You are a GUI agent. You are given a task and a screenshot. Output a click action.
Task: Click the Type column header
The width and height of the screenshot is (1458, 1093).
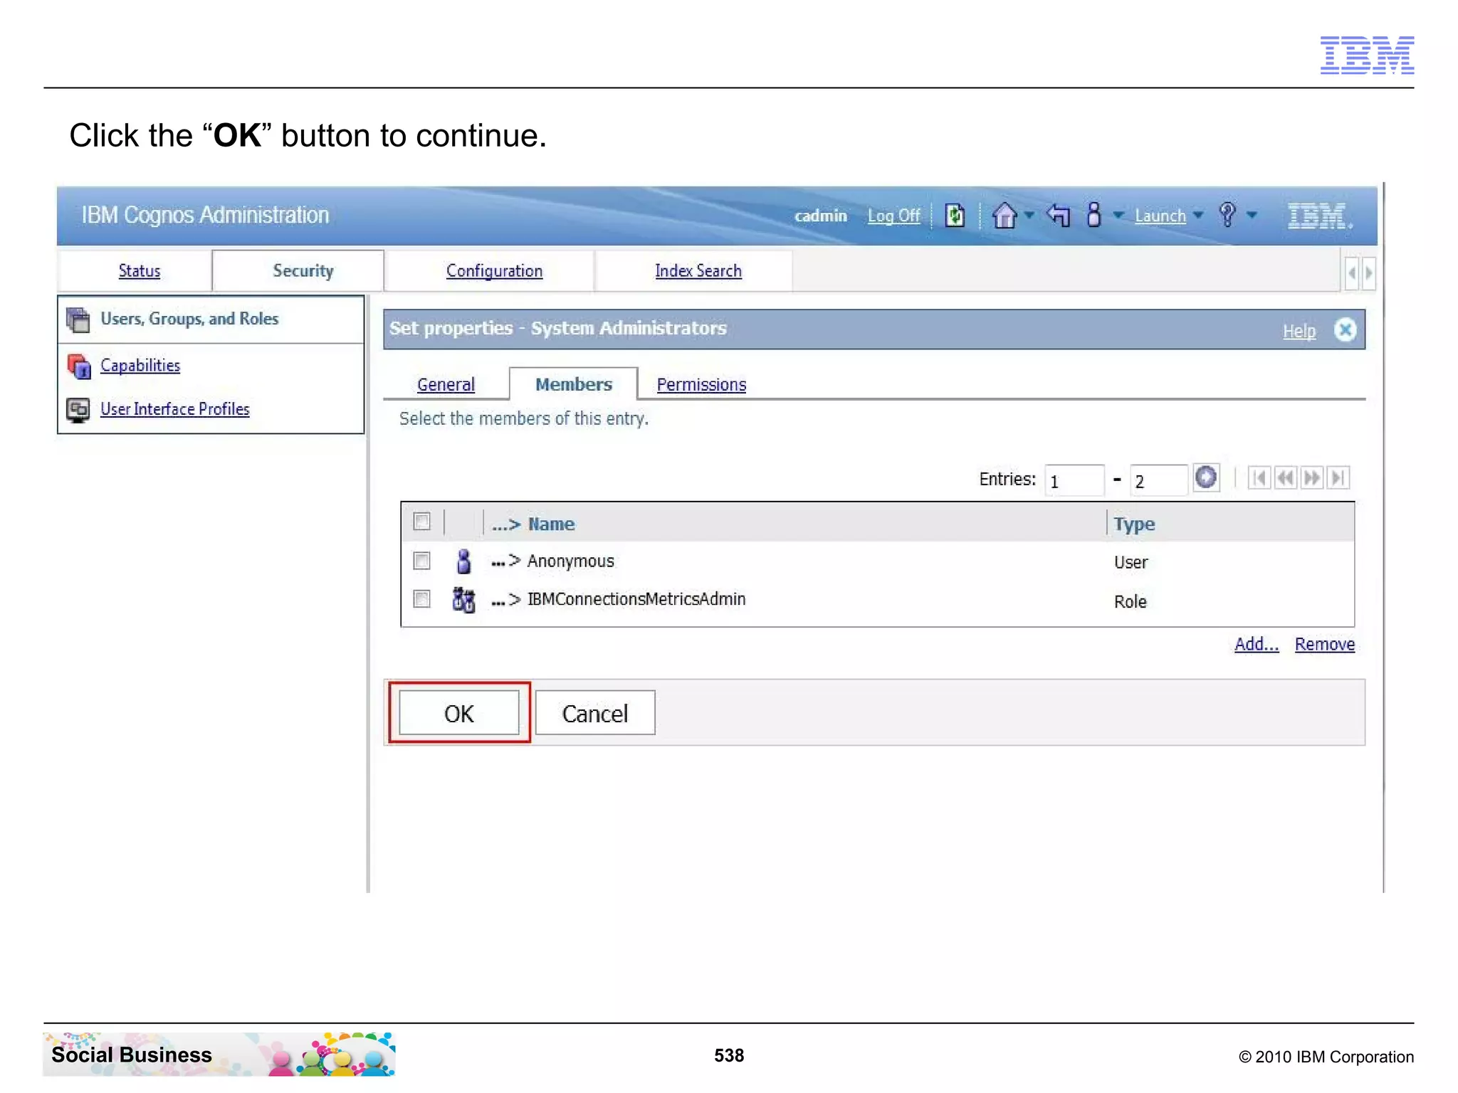pos(1134,525)
